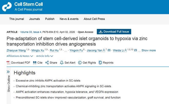Show more authors in the list
The height and width of the screenshot is (104, 169).
click(149, 50)
